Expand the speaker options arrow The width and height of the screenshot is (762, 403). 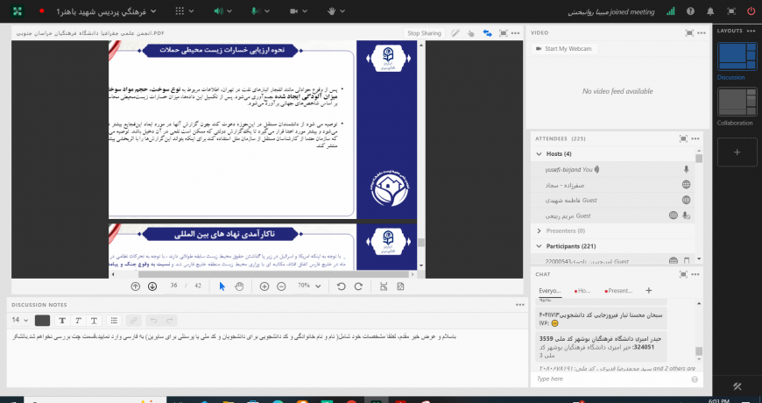pyautogui.click(x=230, y=11)
